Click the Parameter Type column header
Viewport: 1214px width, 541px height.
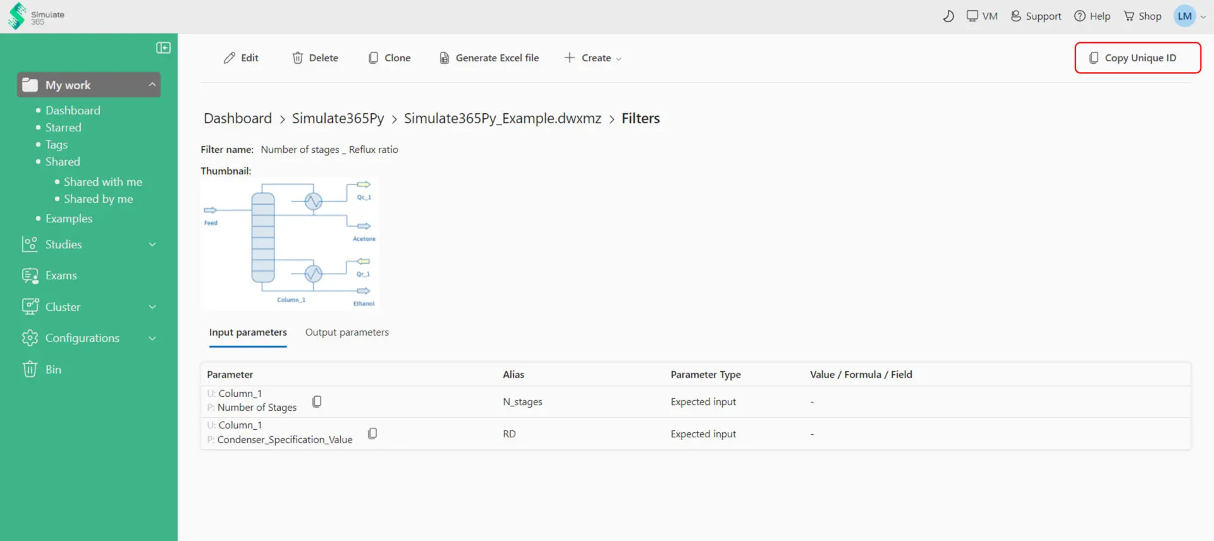coord(706,375)
